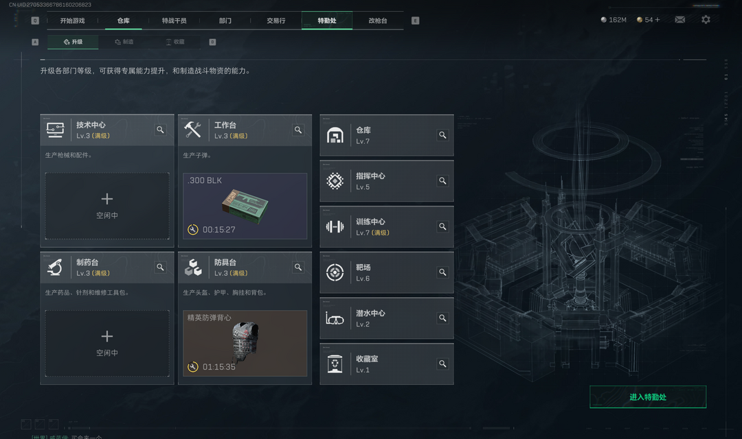Screen dimensions: 742x439
Task: Open the 精英防弹背心 crafting item
Action: (245, 343)
